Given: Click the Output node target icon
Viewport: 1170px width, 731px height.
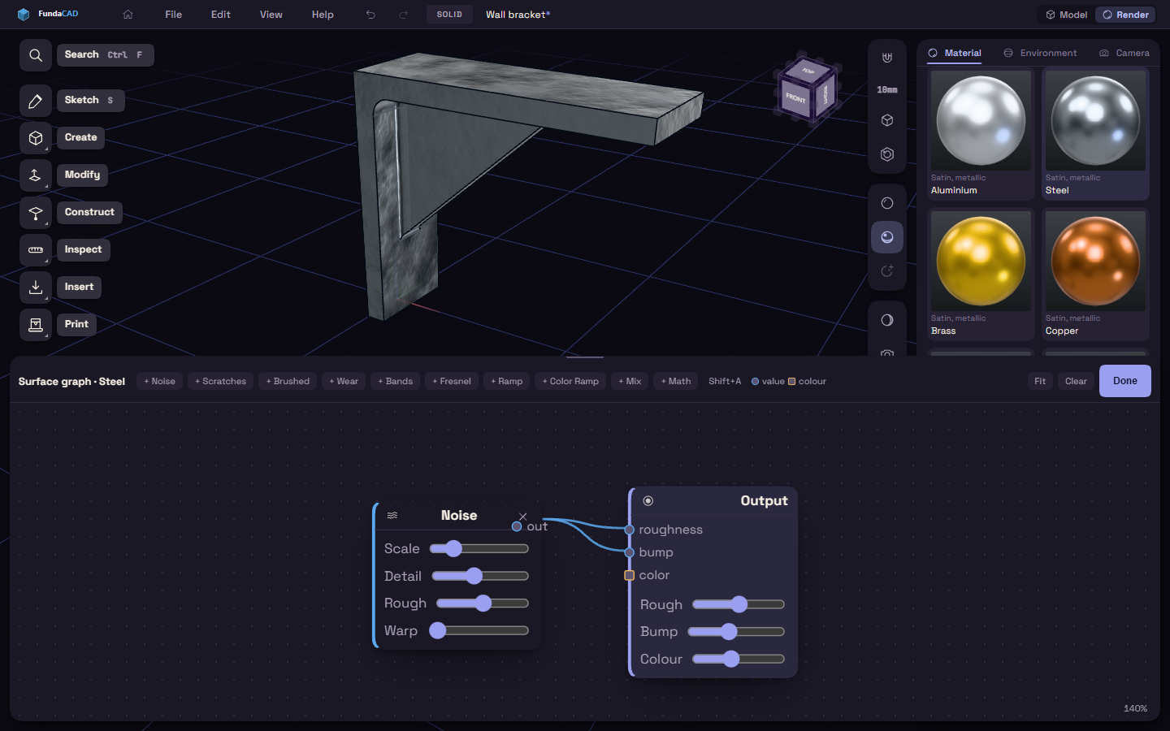Looking at the screenshot, I should point(648,501).
